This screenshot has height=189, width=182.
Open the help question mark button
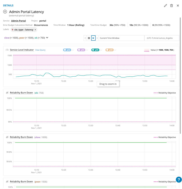point(179,180)
